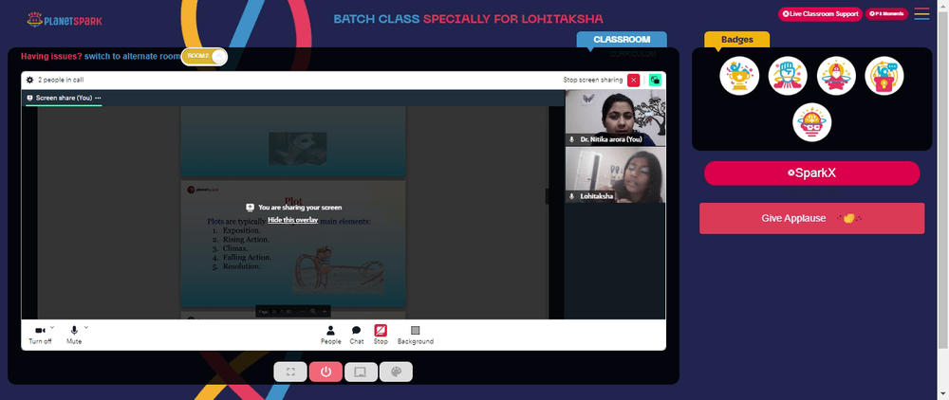949x400 pixels.
Task: Click the raised fist badge
Action: 788,76
